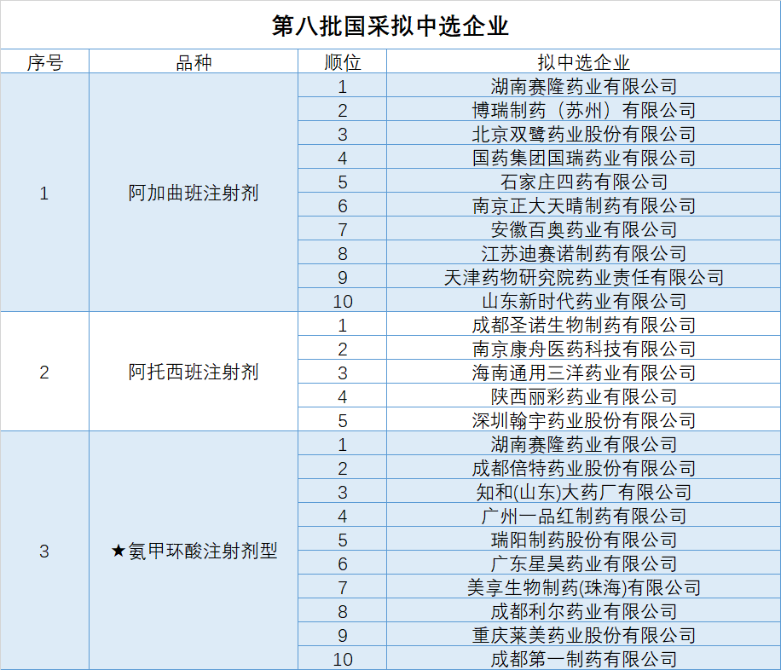Click 序号 3 cell beside 氨甲环酸注射剂型

45,551
